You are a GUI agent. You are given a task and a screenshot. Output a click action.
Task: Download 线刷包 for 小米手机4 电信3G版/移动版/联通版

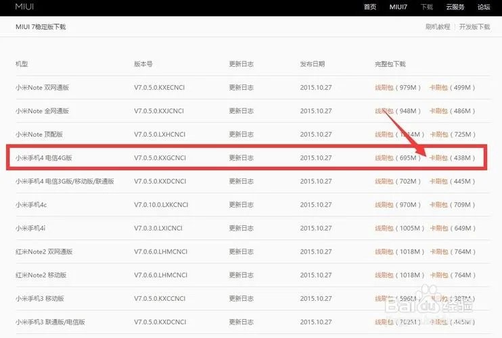pyautogui.click(x=384, y=181)
